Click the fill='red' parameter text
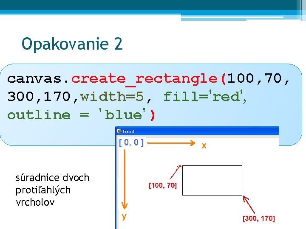 point(204,96)
